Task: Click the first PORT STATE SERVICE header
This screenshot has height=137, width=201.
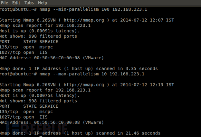Action: tap(29, 42)
